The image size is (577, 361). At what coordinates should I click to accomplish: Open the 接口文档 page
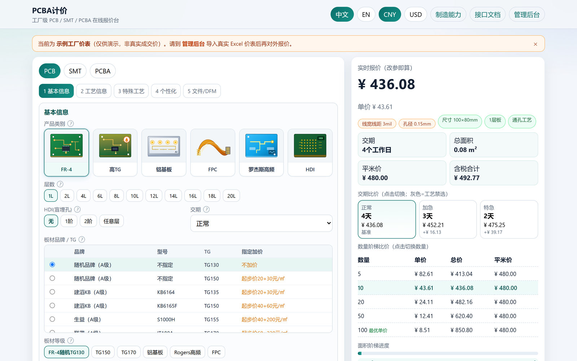tap(488, 14)
